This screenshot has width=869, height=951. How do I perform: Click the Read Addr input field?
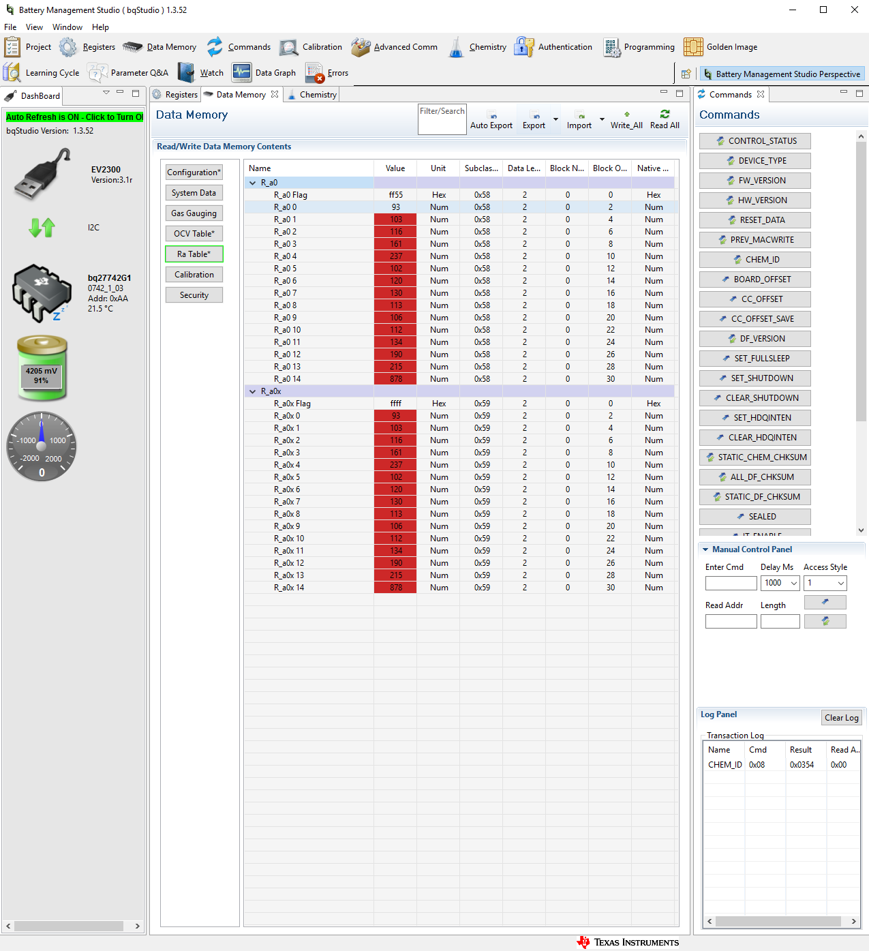(731, 622)
